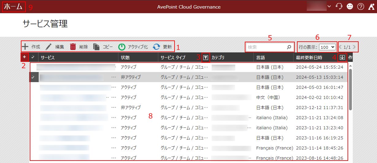Click the 編集 (edit) pencil button
The width and height of the screenshot is (377, 163).
coord(55,47)
